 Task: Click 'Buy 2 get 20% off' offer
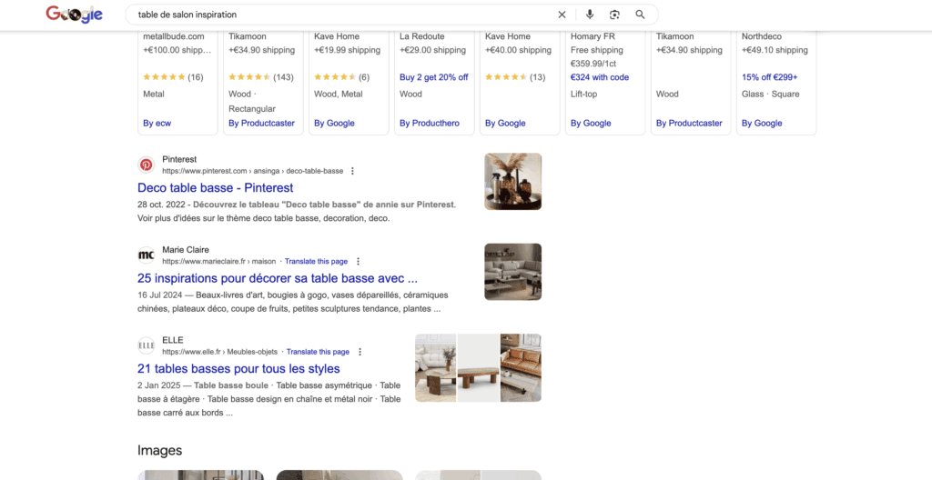tap(434, 77)
